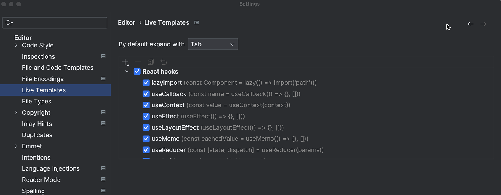Open the File Types settings page
501x195 pixels.
click(x=37, y=101)
